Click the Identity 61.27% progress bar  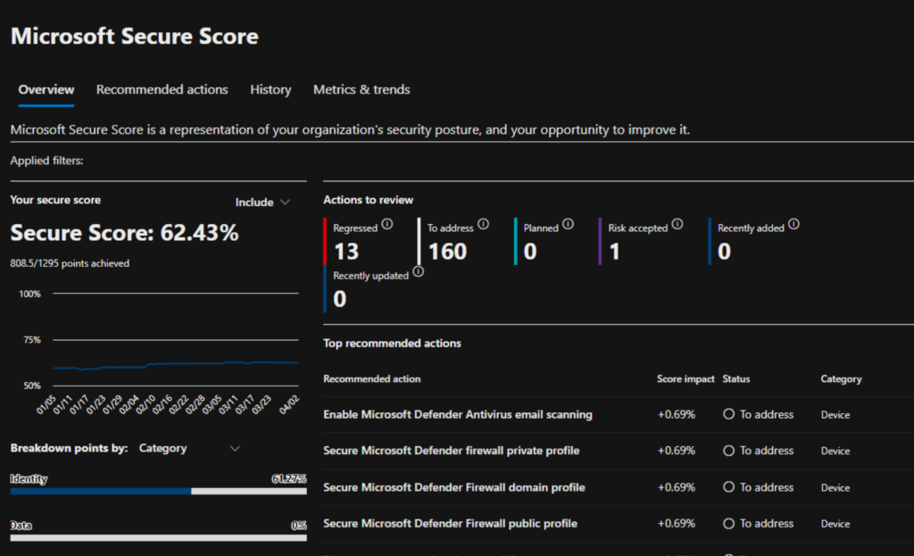coord(159,492)
